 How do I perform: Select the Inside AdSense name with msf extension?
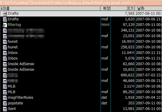point(21,70)
